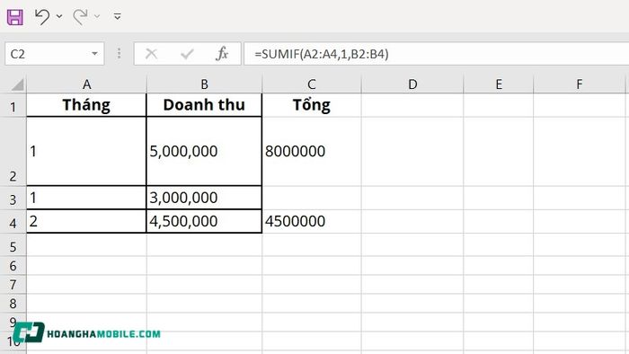
Task: Click cell showing 4500000 in column C
Action: point(312,221)
